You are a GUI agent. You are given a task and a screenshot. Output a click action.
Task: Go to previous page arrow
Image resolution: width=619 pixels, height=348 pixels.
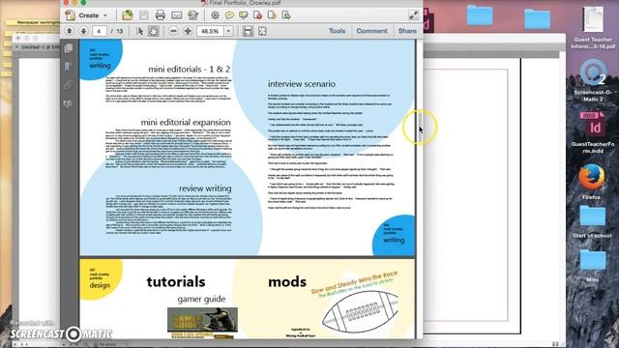pyautogui.click(x=70, y=31)
